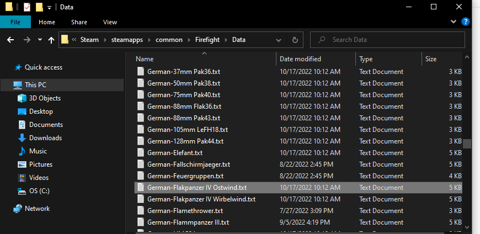Viewport: 480px width, 234px height.
Task: Expand the ribbon with chevron
Action: [454, 22]
